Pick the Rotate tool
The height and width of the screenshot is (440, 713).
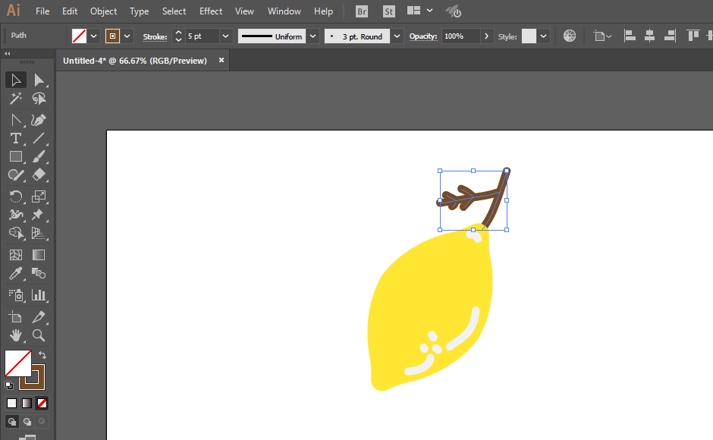(x=15, y=196)
